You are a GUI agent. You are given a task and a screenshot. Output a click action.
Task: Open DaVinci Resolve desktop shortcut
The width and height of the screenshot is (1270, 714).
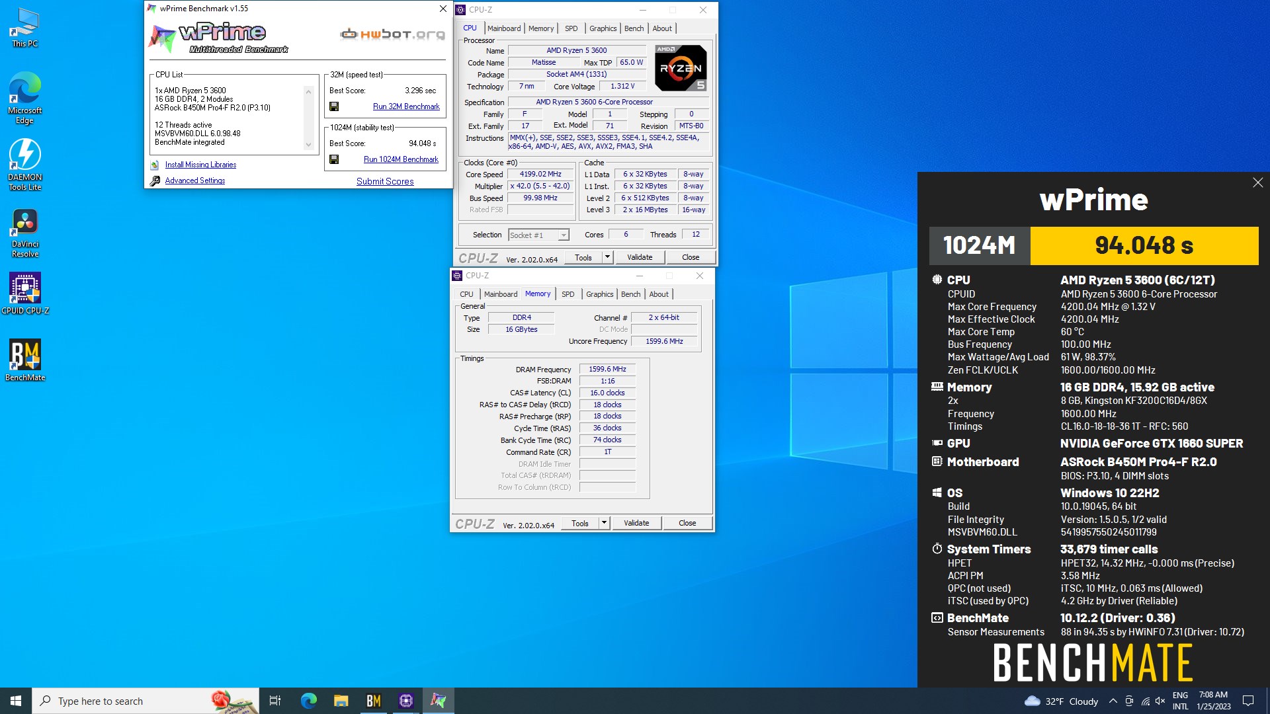(x=24, y=233)
